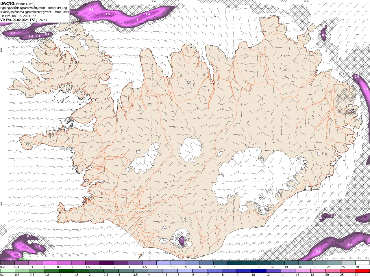
Task: Click the '4.5' tick label of top color bar
Action: click(173, 267)
